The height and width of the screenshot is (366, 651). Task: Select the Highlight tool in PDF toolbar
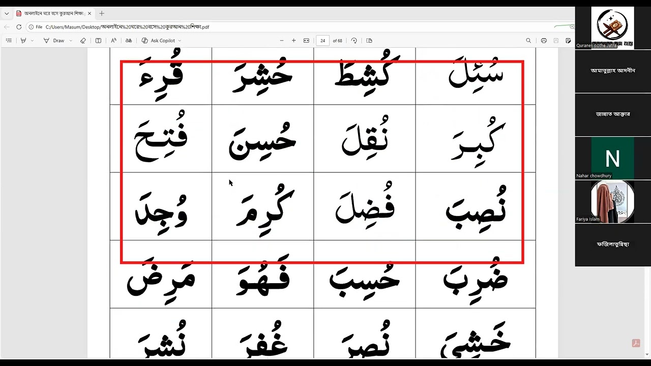(x=23, y=41)
